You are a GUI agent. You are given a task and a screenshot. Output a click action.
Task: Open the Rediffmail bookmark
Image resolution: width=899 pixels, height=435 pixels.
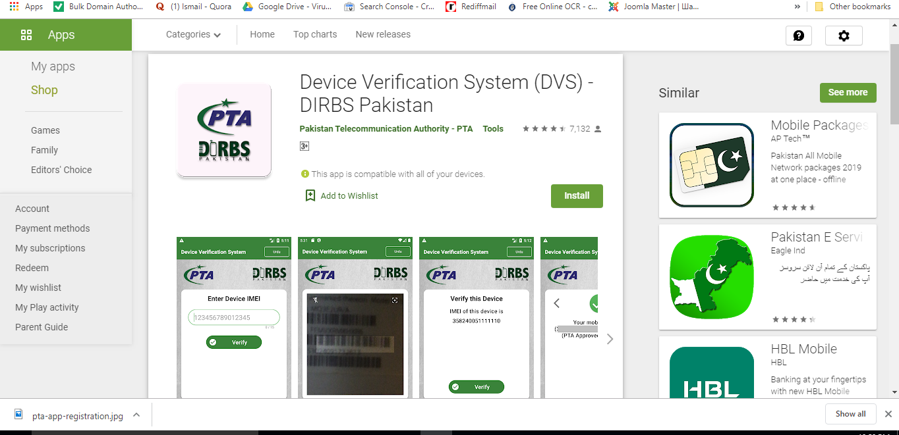click(x=471, y=7)
